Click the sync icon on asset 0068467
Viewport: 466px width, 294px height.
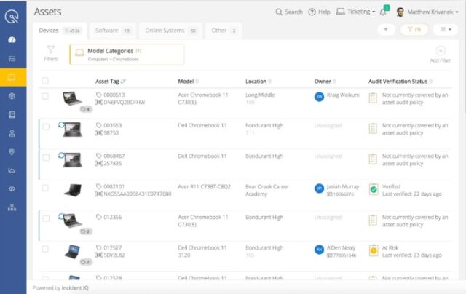coord(61,155)
